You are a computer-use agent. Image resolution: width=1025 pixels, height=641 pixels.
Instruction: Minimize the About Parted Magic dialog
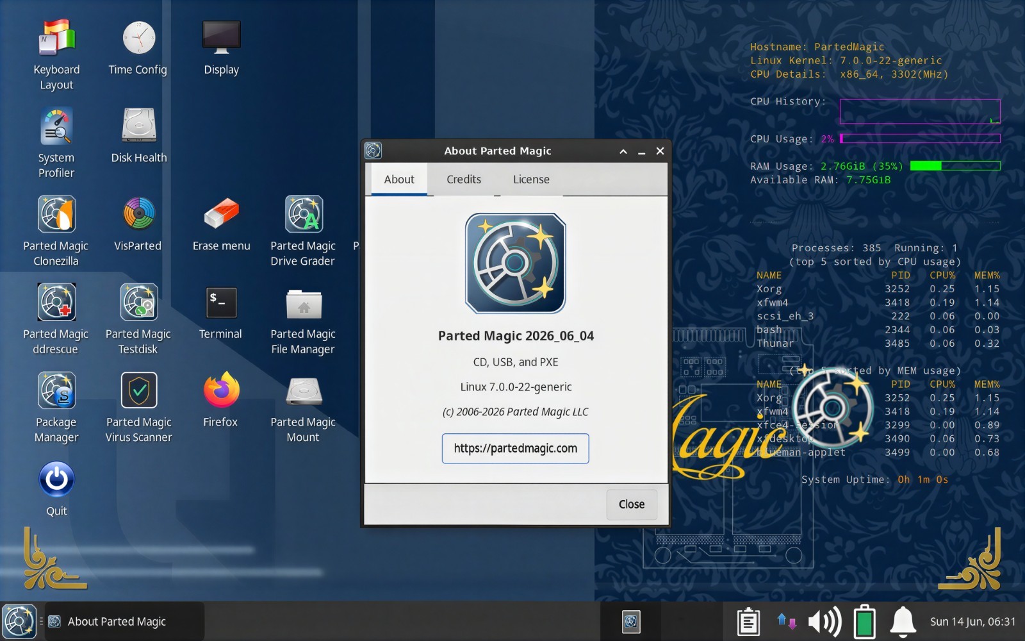(x=641, y=151)
